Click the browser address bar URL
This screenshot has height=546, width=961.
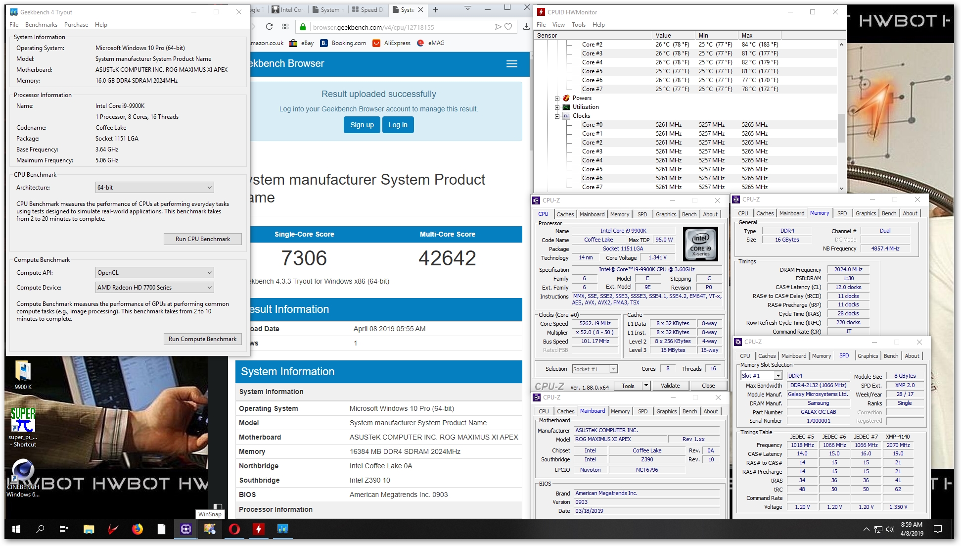click(373, 27)
